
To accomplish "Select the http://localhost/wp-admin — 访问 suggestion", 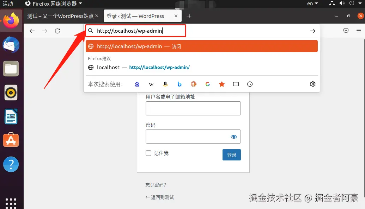I will pos(202,46).
